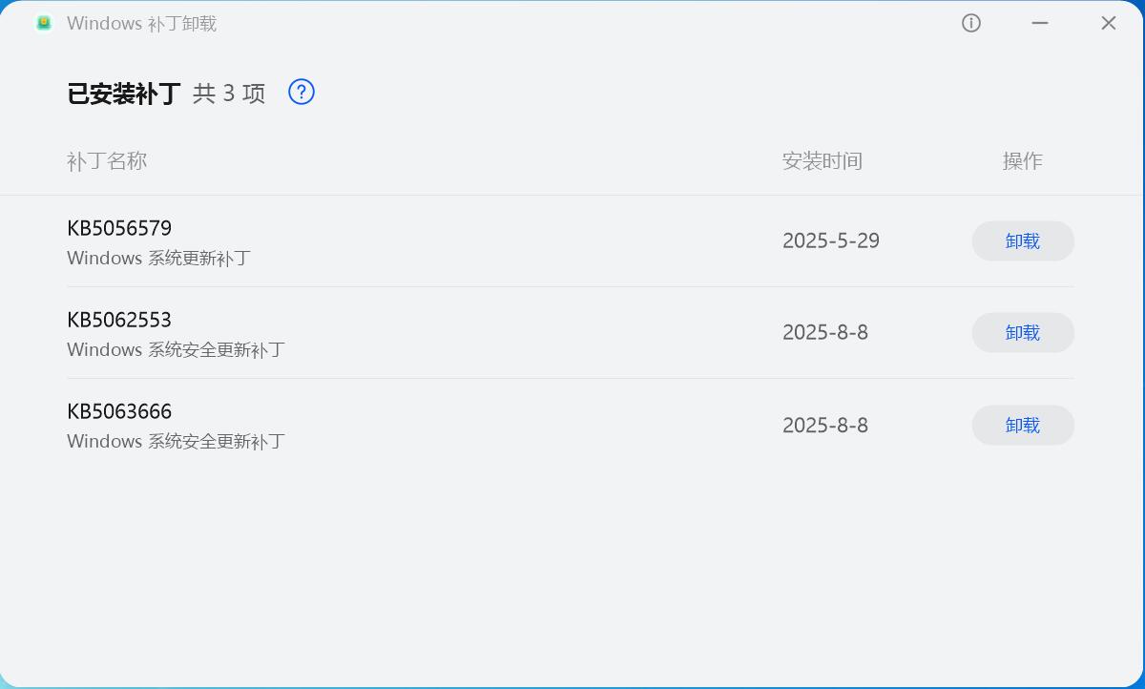Select the KB5056579 patch entry
This screenshot has width=1145, height=689.
click(119, 228)
